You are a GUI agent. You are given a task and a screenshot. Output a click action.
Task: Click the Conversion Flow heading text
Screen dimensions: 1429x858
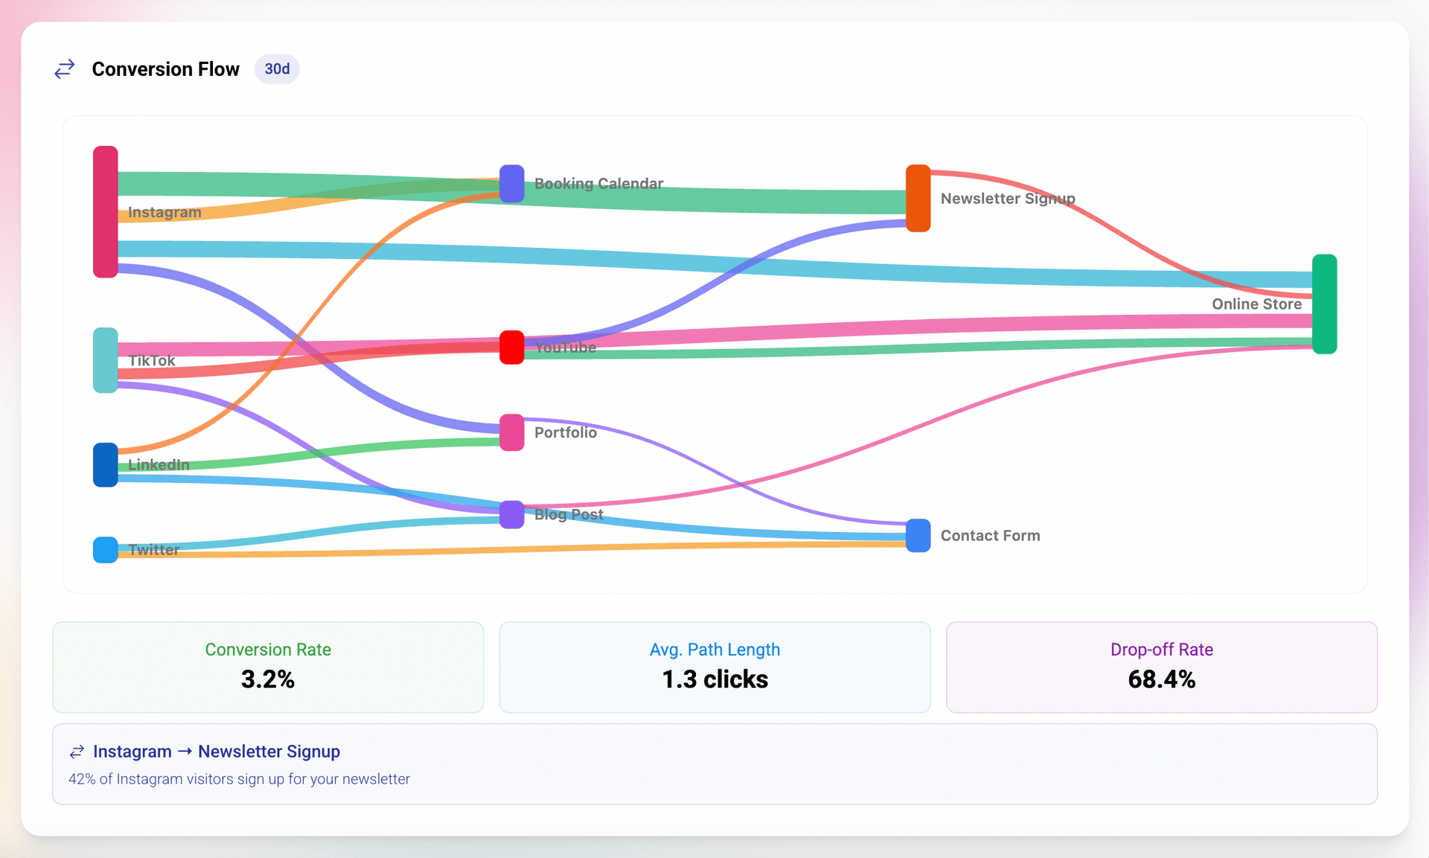(165, 69)
